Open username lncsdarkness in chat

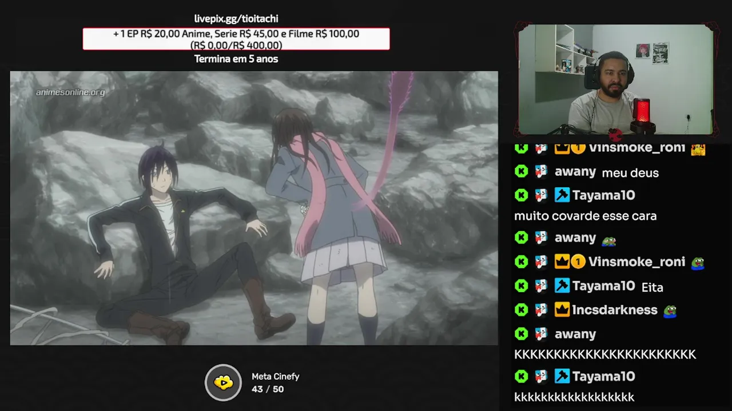615,309
